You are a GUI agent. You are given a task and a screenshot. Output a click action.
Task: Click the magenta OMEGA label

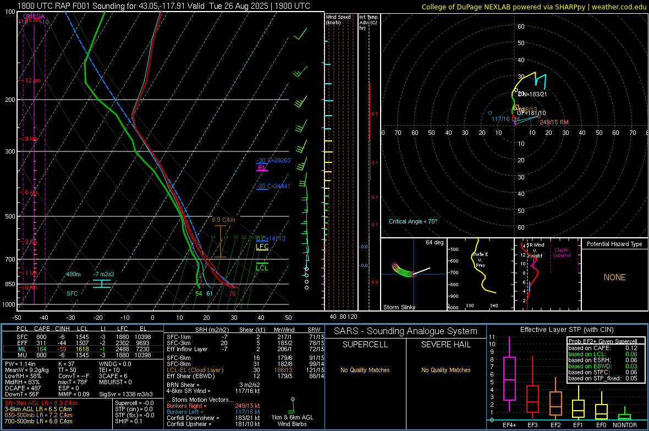pos(34,16)
